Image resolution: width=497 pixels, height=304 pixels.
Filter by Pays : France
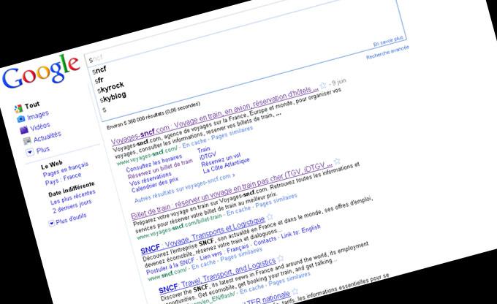click(63, 179)
